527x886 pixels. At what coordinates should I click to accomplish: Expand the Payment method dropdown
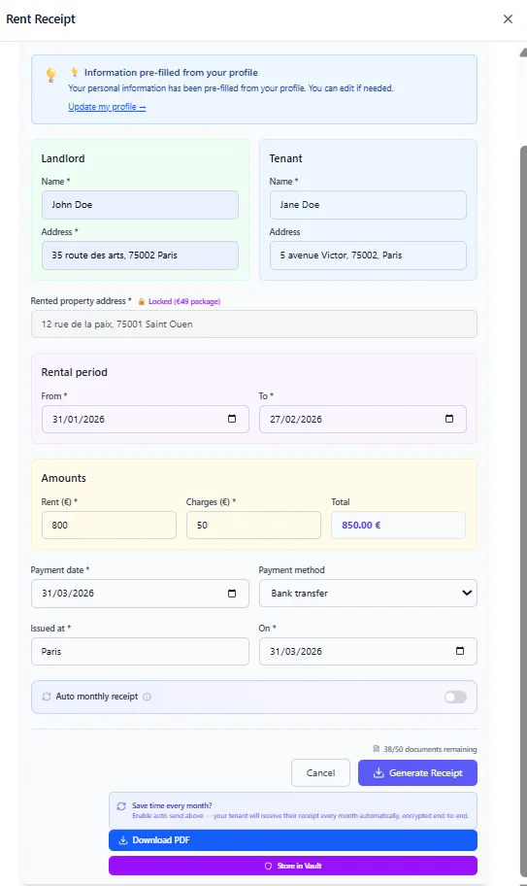pos(368,594)
